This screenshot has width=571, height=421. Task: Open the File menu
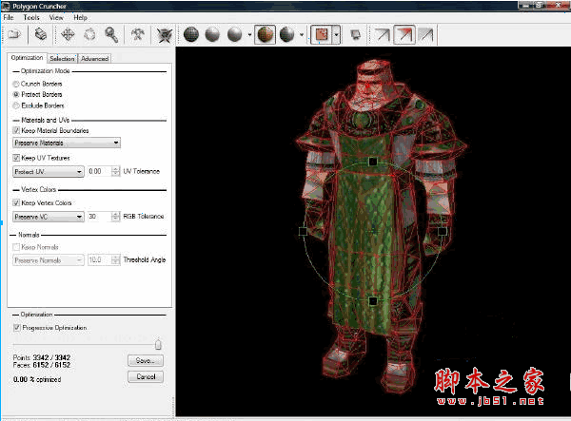[x=9, y=17]
